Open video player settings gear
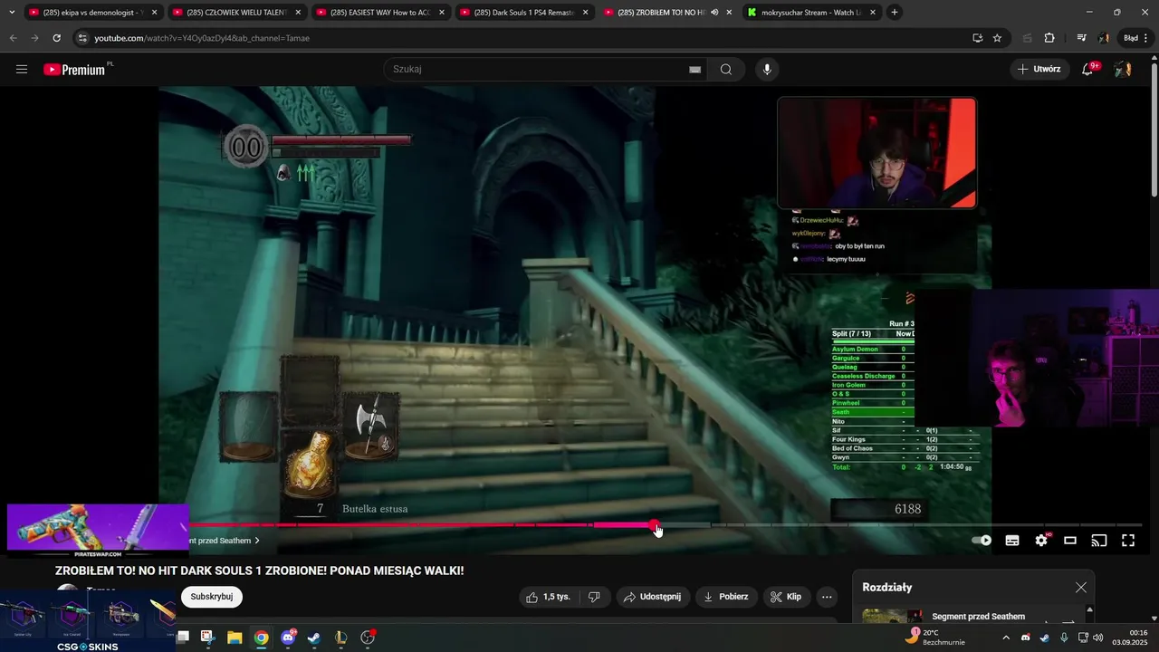Screen dimensions: 1159x652 tap(1041, 541)
